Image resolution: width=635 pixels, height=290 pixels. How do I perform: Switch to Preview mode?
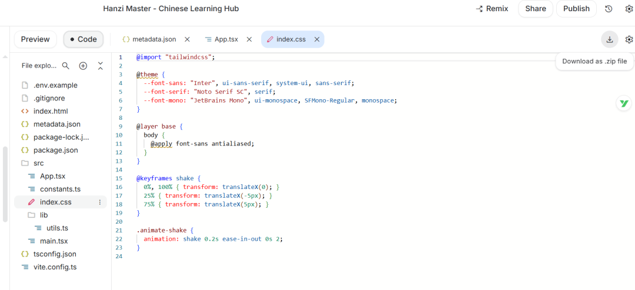tap(35, 39)
